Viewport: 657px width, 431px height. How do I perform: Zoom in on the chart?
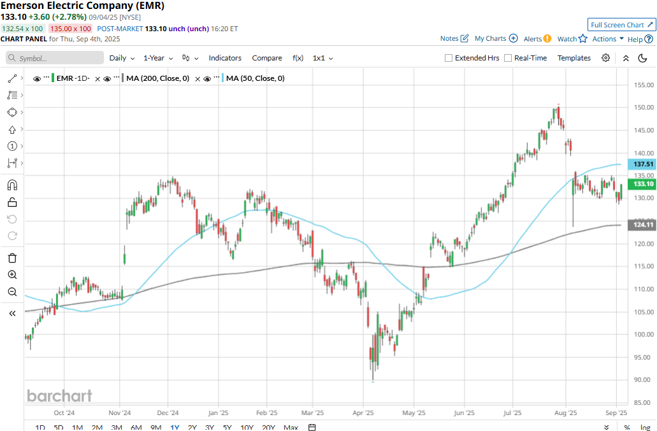(12, 275)
